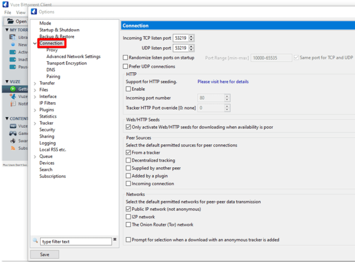The height and width of the screenshot is (262, 355).
Task: Expand the Interface tree node
Action: [x=35, y=97]
